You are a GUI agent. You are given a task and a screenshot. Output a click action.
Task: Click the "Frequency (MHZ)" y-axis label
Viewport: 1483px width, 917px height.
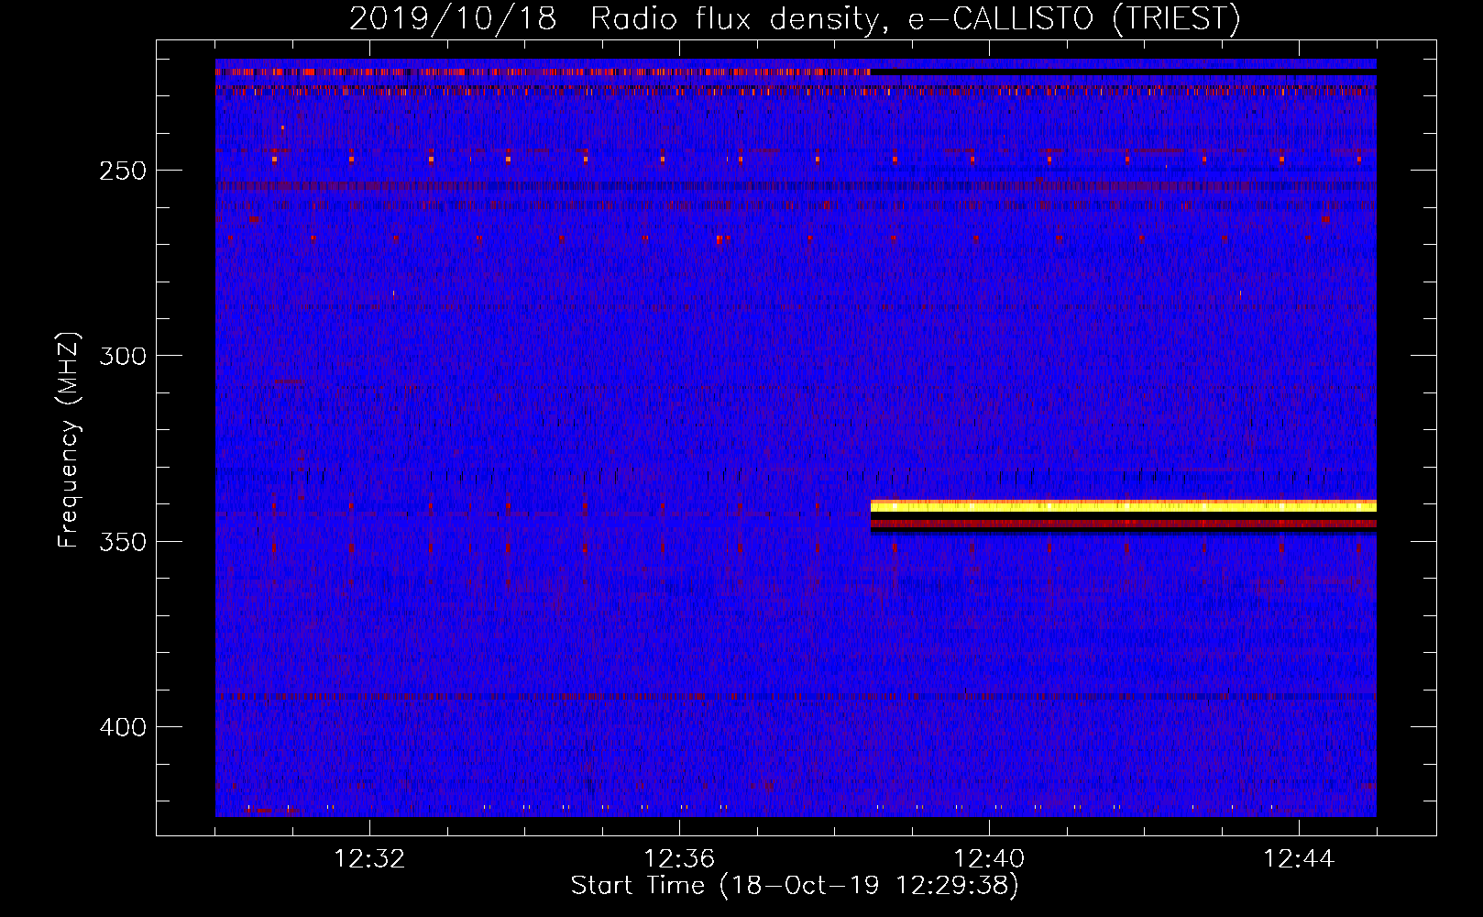(x=69, y=440)
